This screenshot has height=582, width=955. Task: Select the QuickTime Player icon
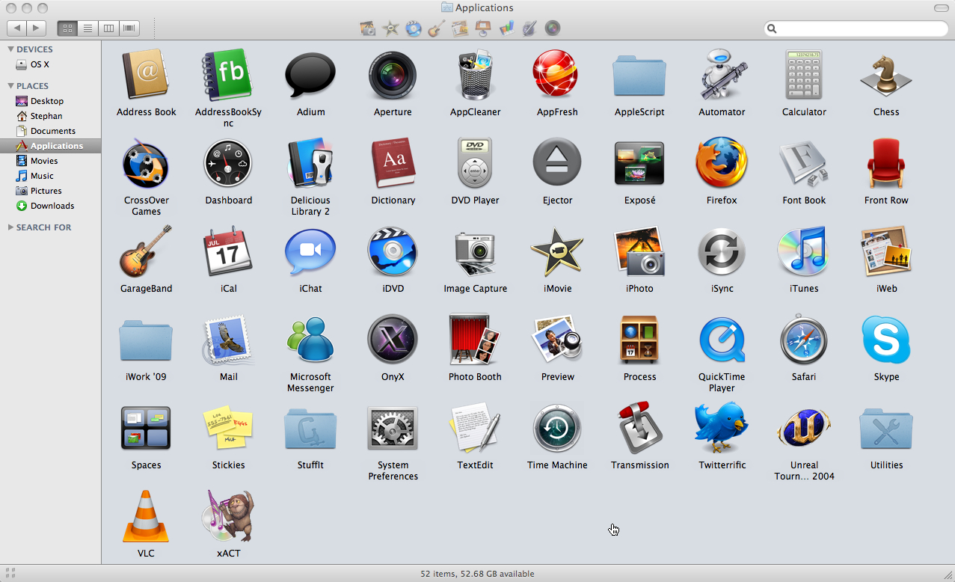722,340
